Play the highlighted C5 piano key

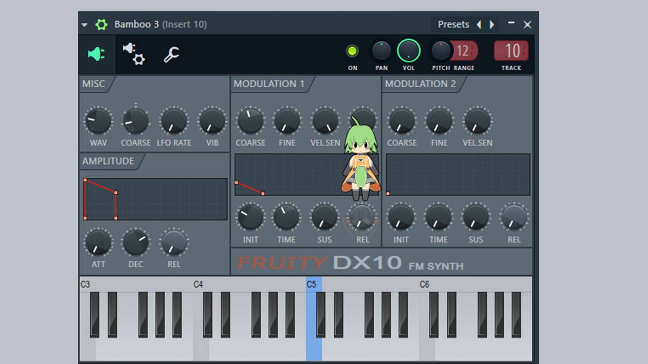tap(314, 319)
